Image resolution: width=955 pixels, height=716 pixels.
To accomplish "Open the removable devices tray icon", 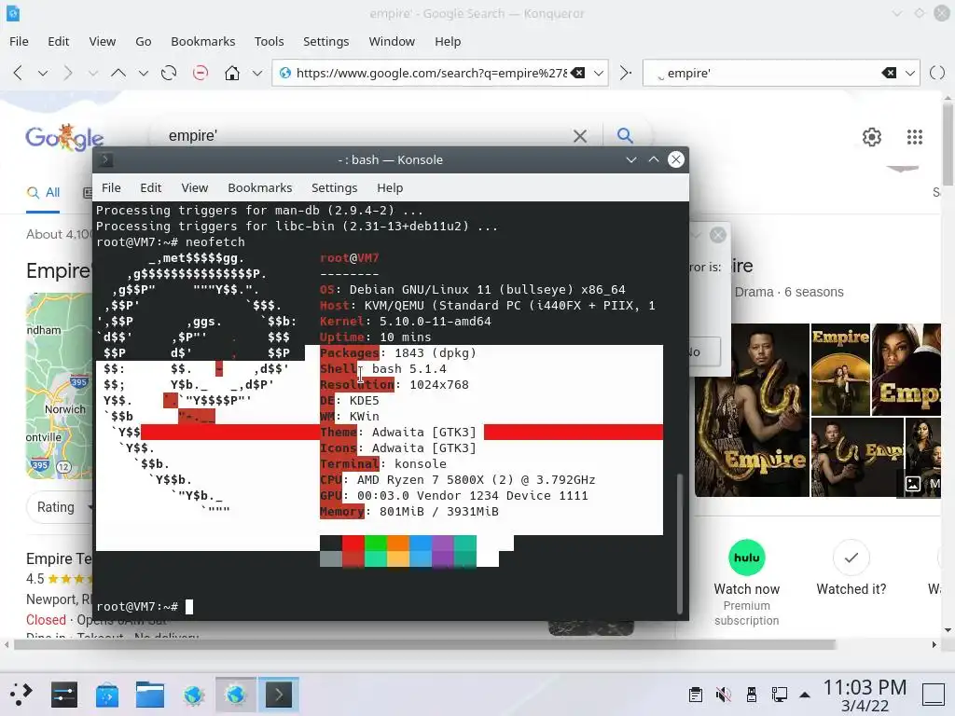I will click(x=752, y=694).
